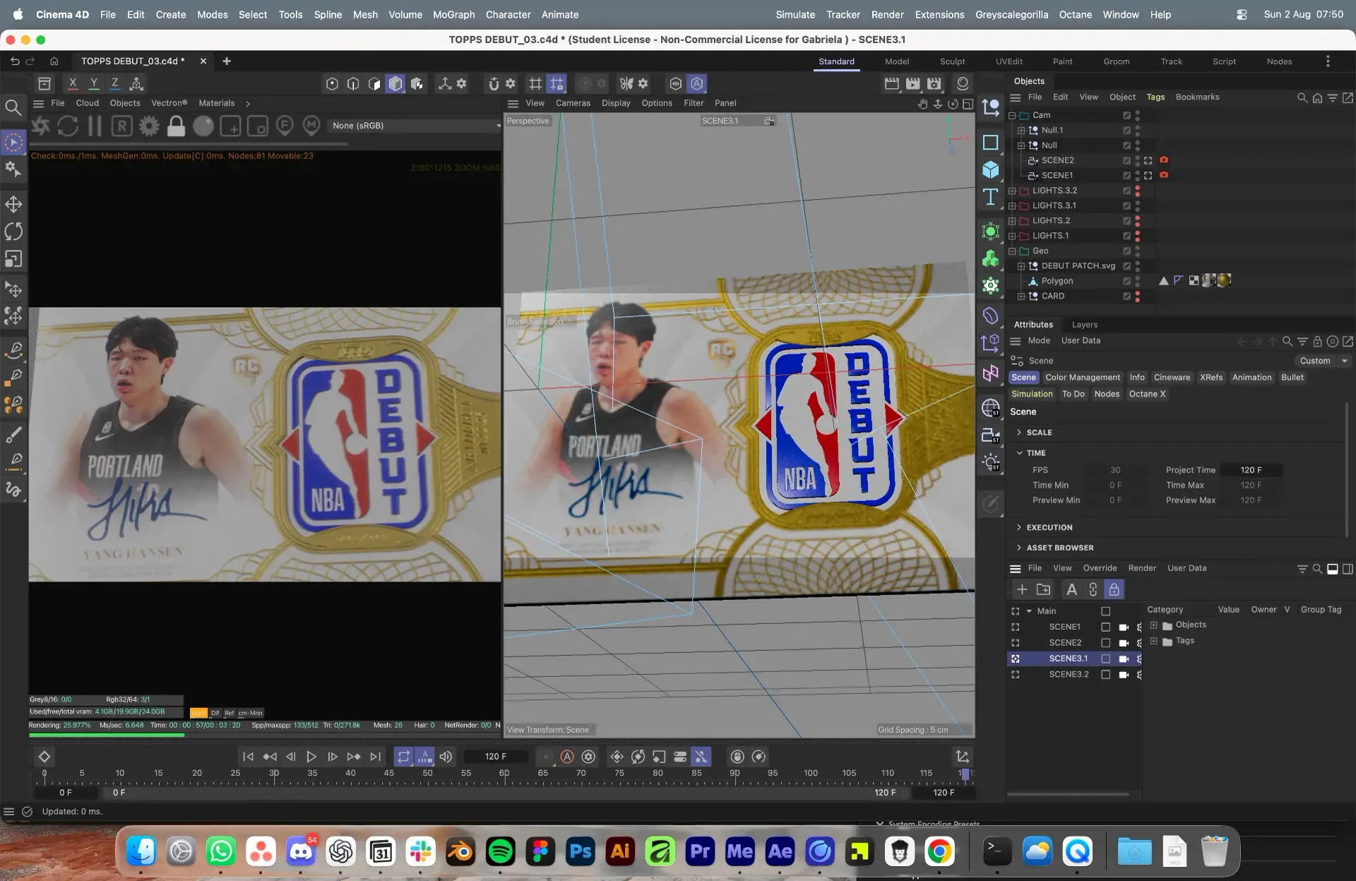The image size is (1356, 881).
Task: Select the Color Management scene tab
Action: click(1083, 378)
